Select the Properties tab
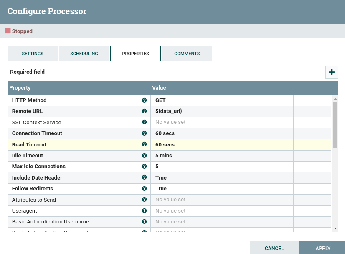The height and width of the screenshot is (254, 345). (x=135, y=54)
